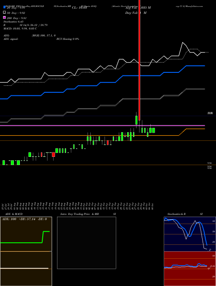Click the 'Day Vol' value label
The height and width of the screenshot is (286, 216).
pyautogui.click(x=136, y=13)
